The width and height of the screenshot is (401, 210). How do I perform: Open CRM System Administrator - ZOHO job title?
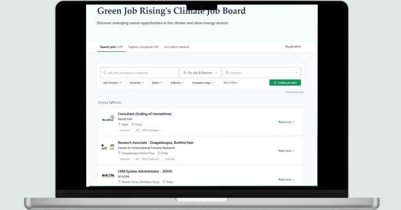(145, 171)
